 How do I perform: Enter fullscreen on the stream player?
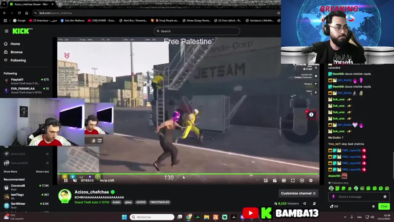(293, 181)
